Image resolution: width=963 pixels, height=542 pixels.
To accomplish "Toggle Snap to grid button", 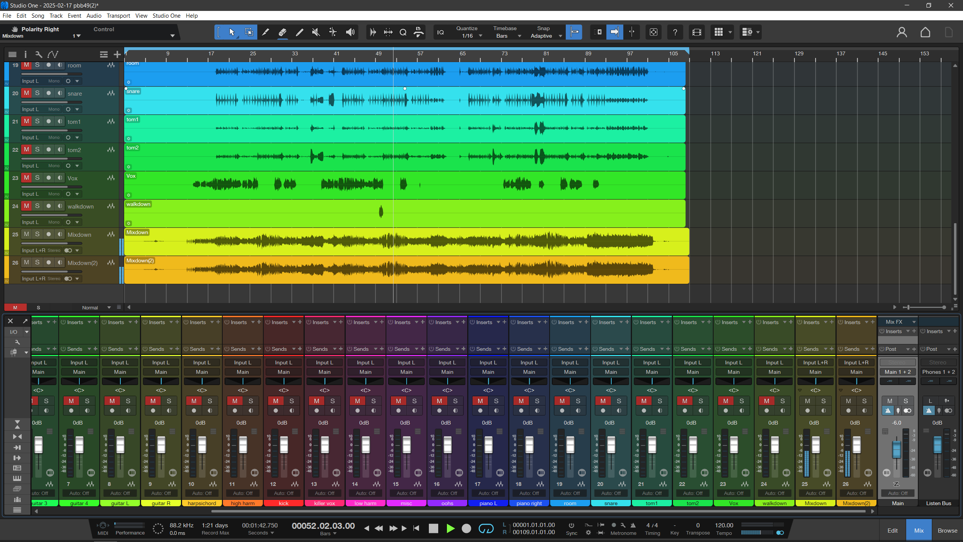I will click(574, 32).
